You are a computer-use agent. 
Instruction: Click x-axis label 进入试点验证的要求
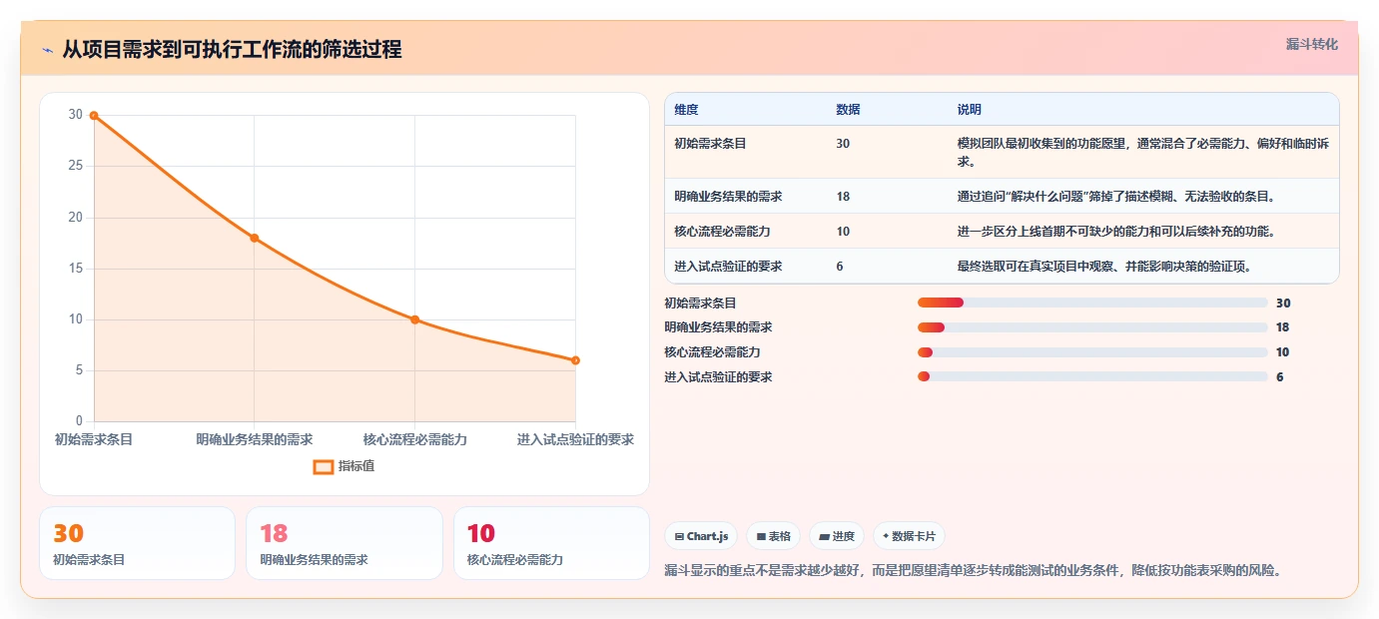point(575,439)
